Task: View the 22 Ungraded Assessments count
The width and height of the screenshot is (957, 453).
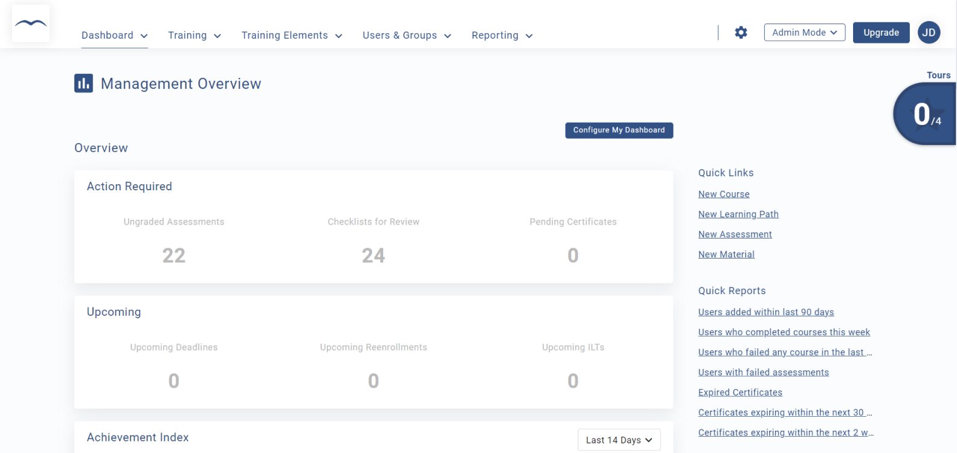Action: coord(174,255)
